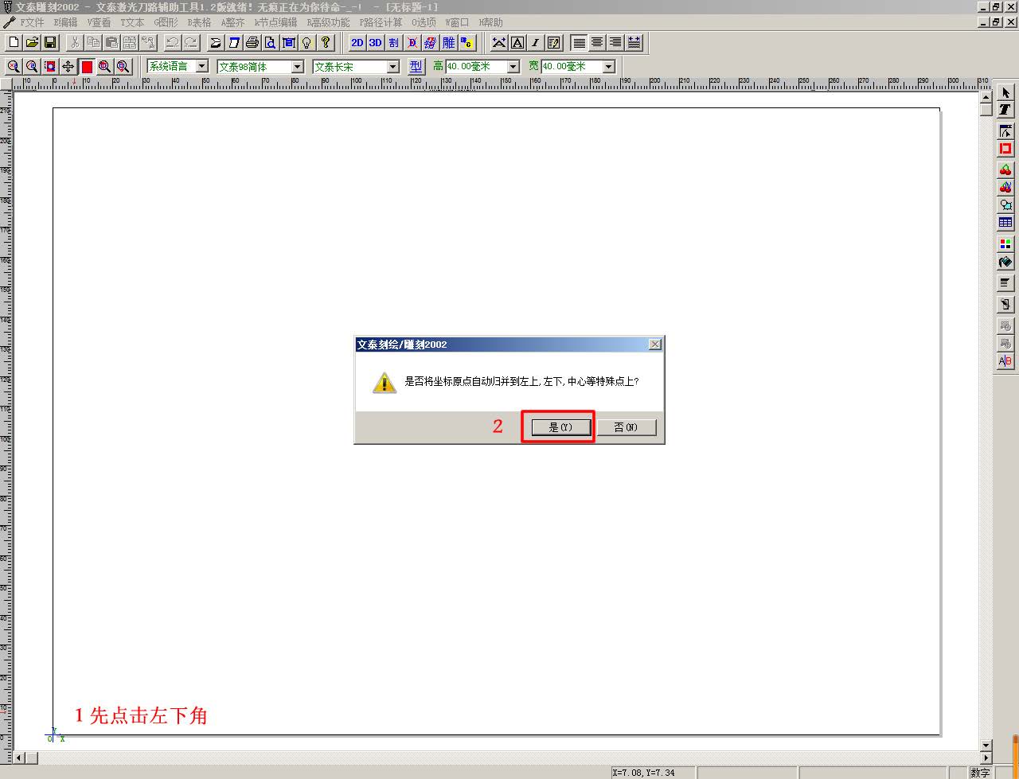
Task: Create a new file with the blank-page icon
Action: [x=13, y=42]
